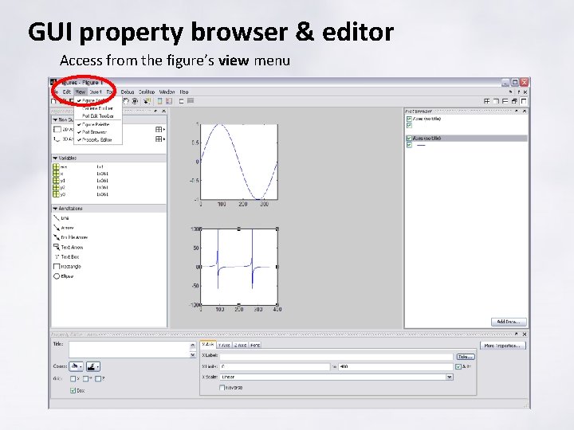Screen dimensions: 574x430
Task: Click the left/right split layout icon
Action: coord(496,101)
